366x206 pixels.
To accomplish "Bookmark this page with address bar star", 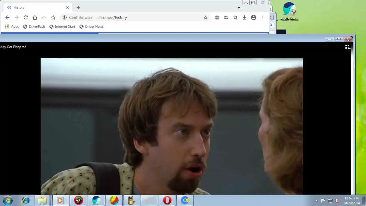I will click(206, 17).
